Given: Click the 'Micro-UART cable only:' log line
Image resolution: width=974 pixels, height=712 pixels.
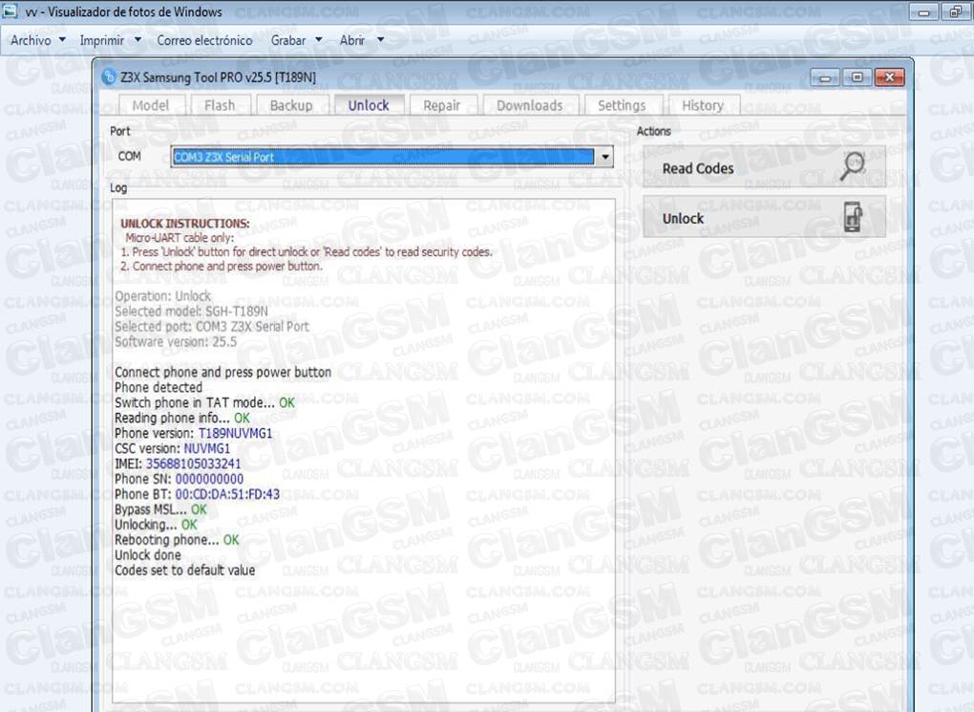Looking at the screenshot, I should click(180, 238).
